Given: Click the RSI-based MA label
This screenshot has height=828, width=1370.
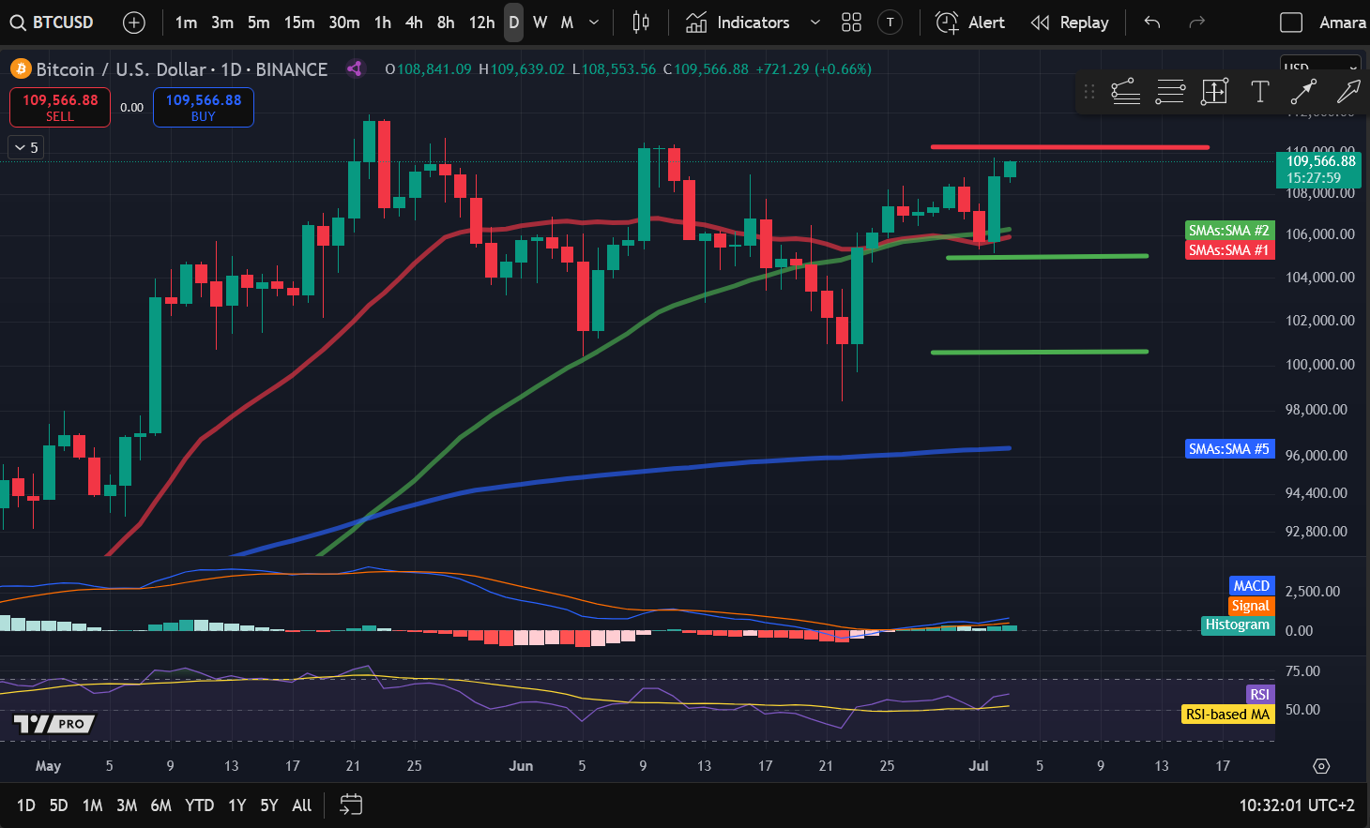Looking at the screenshot, I should [x=1227, y=715].
